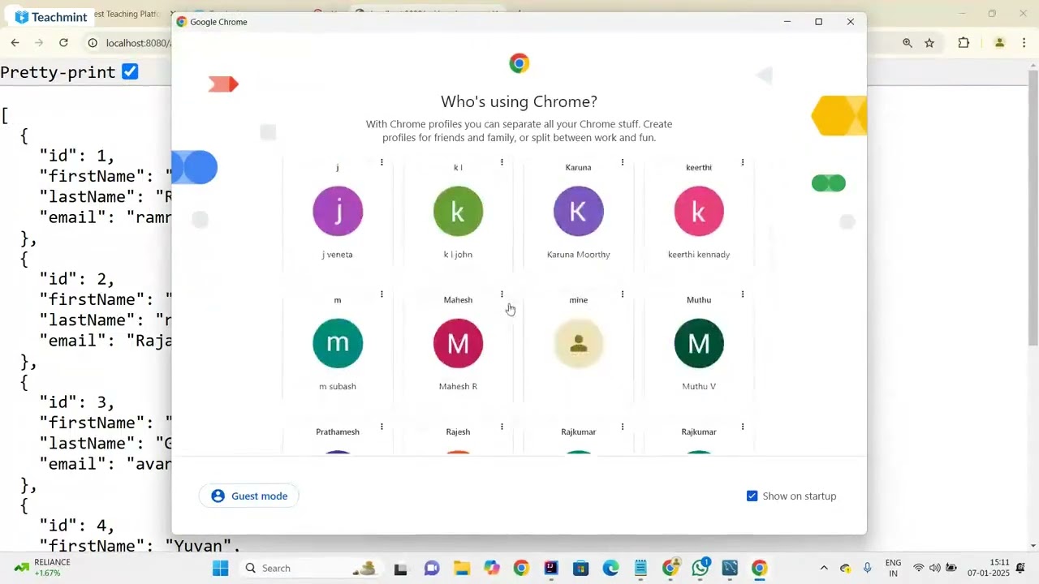Open the m subash profile avatar
Image resolution: width=1039 pixels, height=584 pixels.
[338, 344]
